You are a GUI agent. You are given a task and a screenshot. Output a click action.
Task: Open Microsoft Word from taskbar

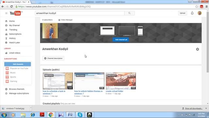tap(71, 115)
